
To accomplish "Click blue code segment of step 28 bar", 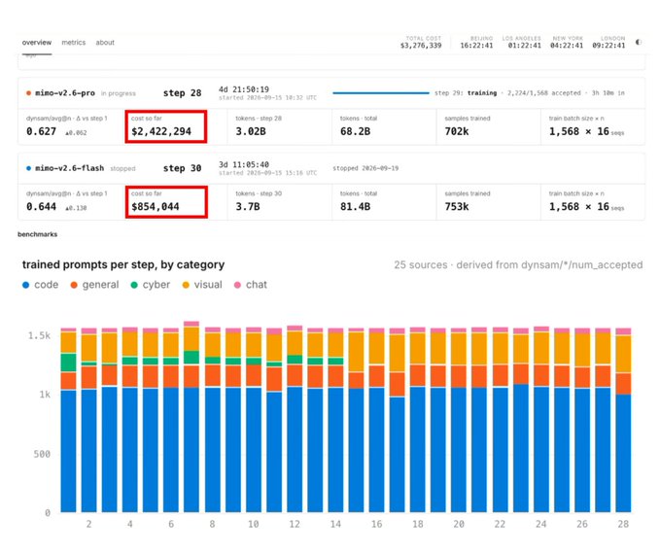I will [623, 453].
